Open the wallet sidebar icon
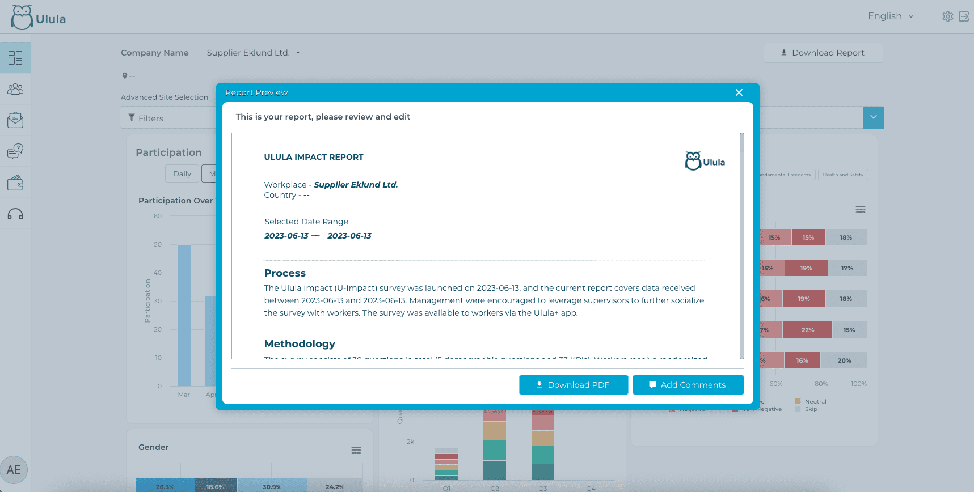Viewport: 974px width, 492px height. pos(15,183)
